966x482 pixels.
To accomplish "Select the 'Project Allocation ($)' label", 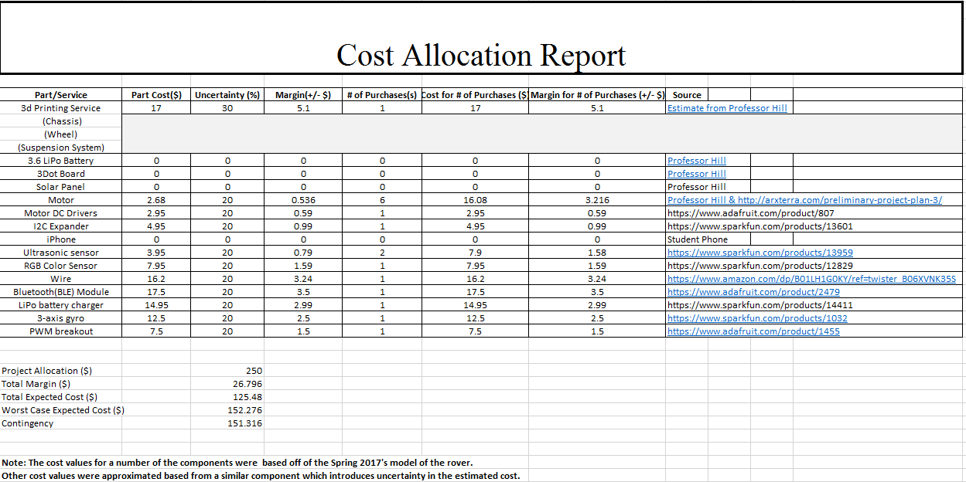I will 46,371.
